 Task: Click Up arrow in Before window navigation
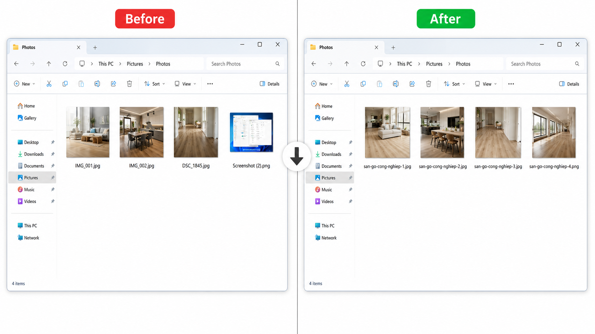point(49,64)
